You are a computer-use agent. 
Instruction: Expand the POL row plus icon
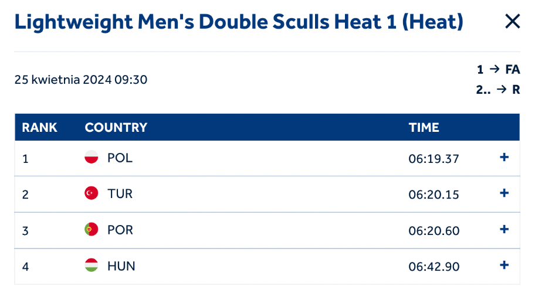coord(504,157)
